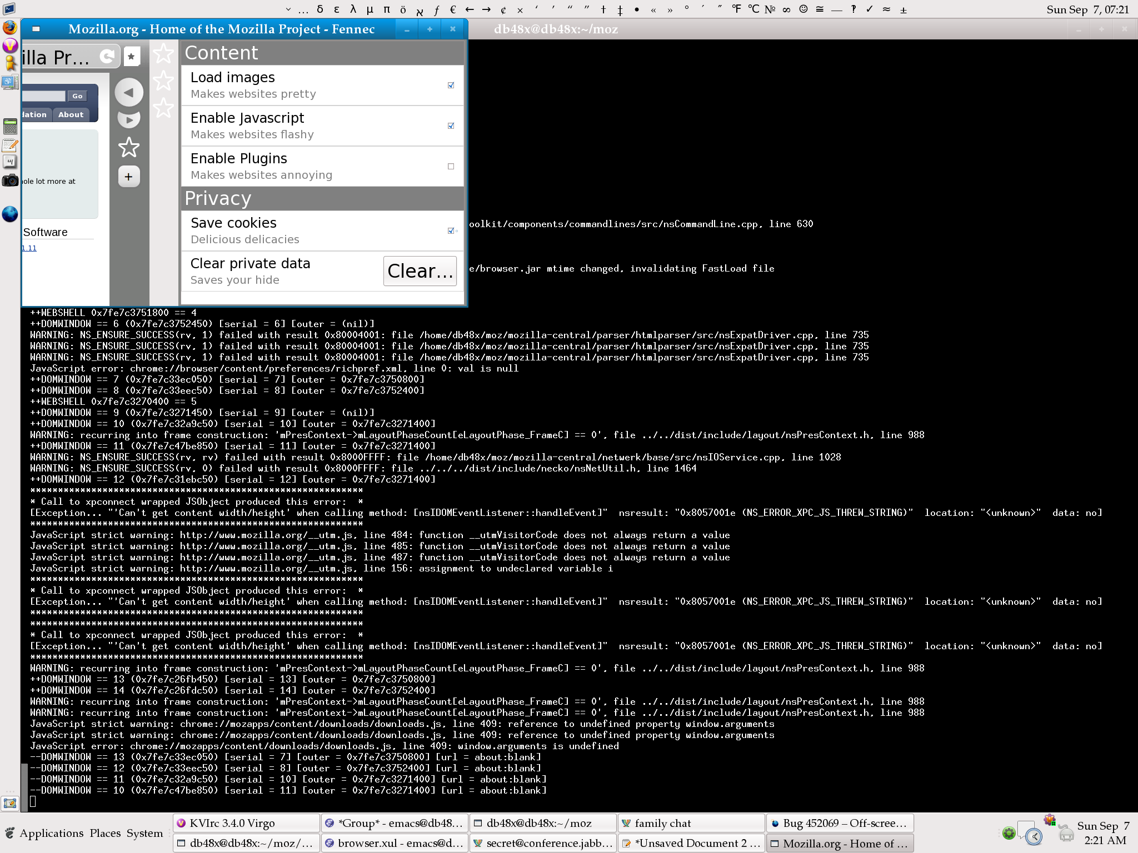
Task: Switch to the KVIrc 3.4.0 Virgo taskbar window
Action: point(246,823)
